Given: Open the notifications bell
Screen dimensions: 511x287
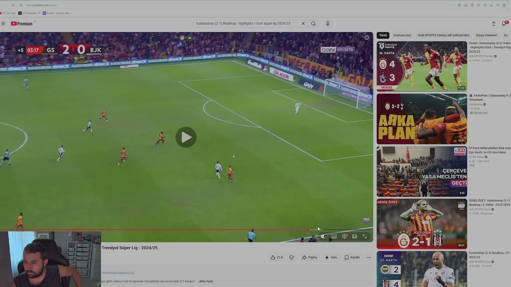Looking at the screenshot, I should [x=504, y=24].
